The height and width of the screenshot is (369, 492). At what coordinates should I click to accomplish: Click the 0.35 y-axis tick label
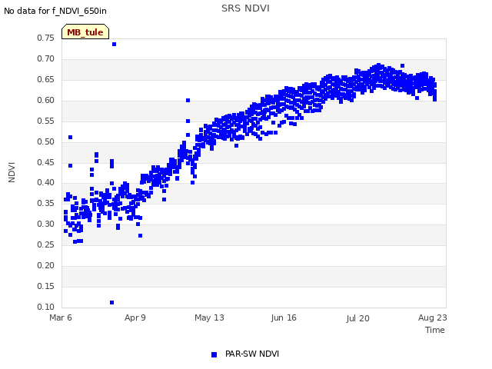[x=46, y=203]
